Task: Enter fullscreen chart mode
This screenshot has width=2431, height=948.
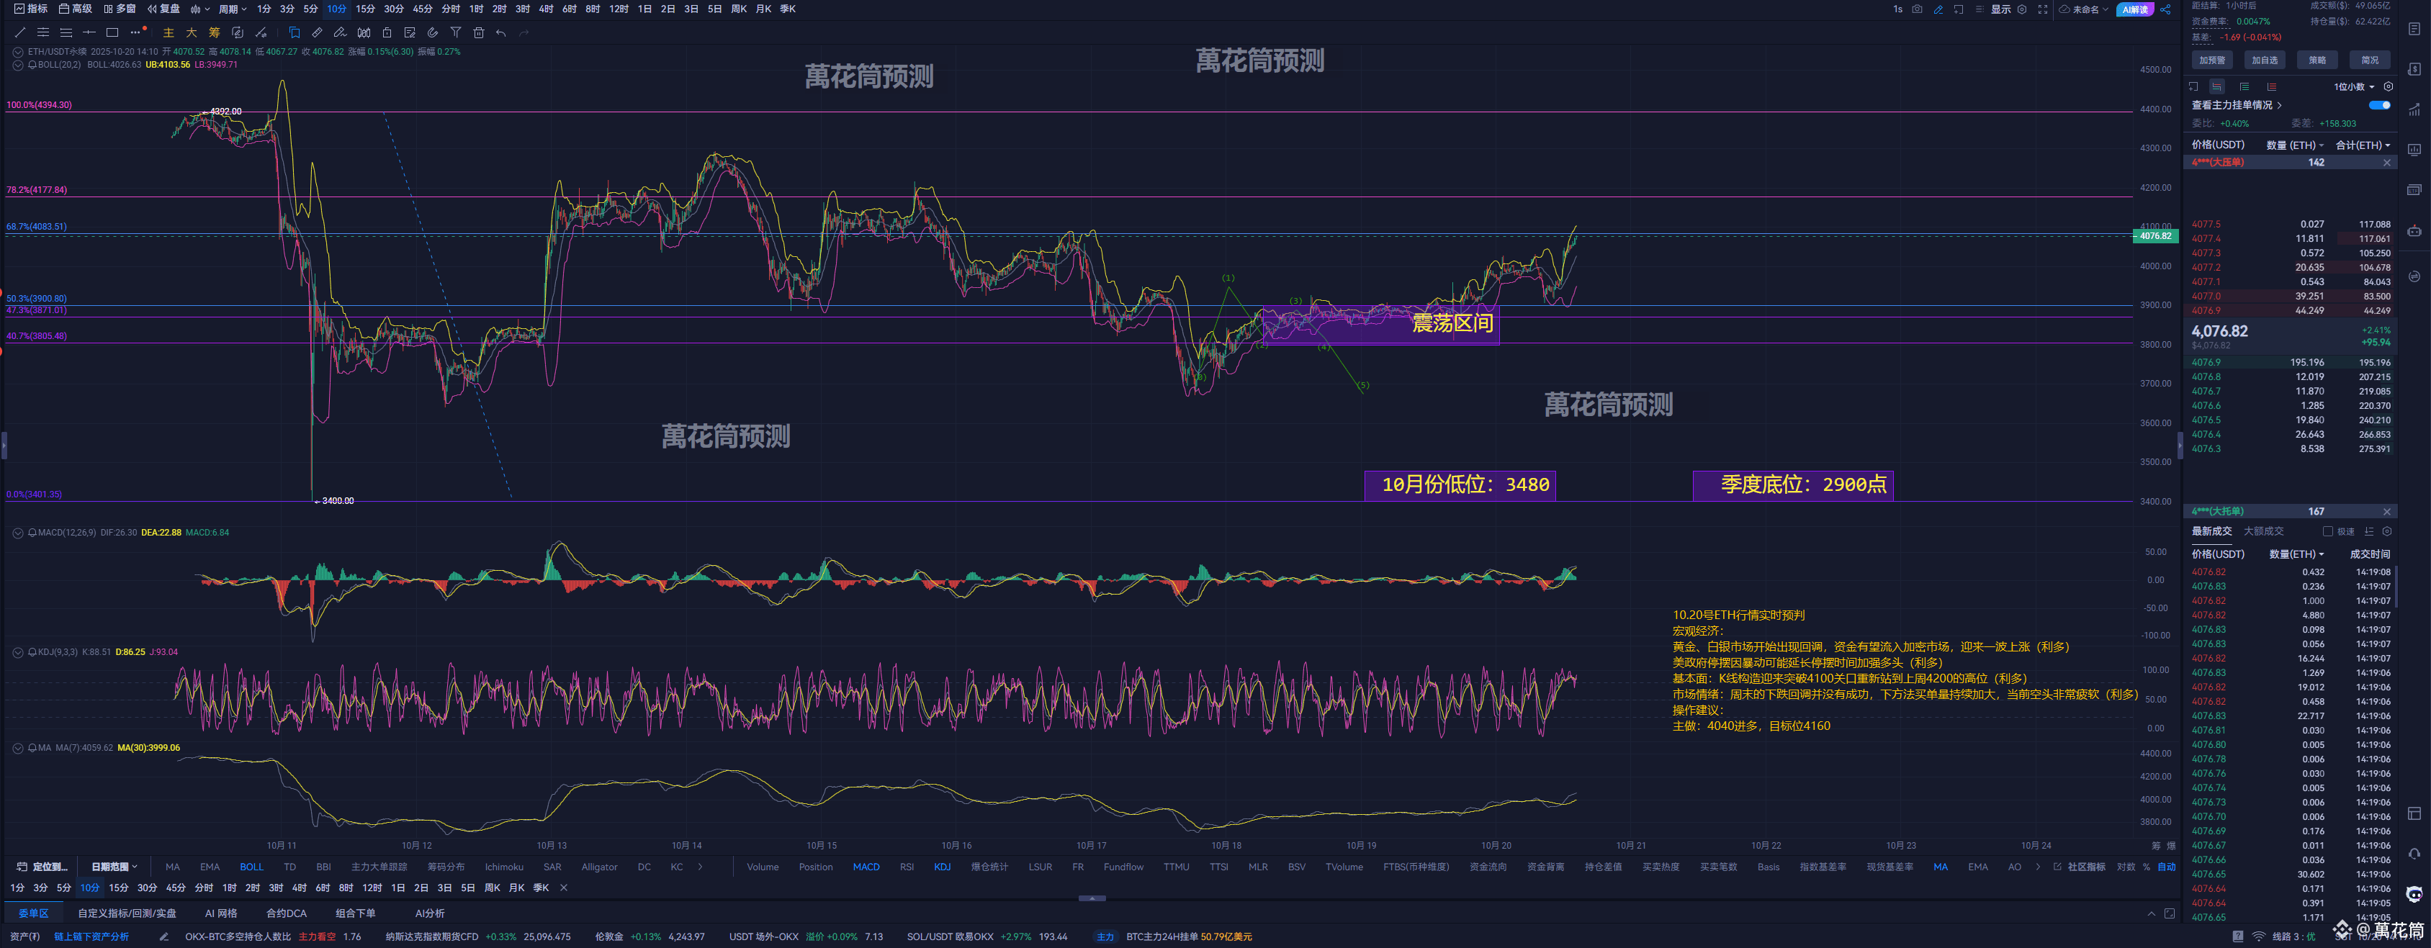Action: click(x=2042, y=9)
